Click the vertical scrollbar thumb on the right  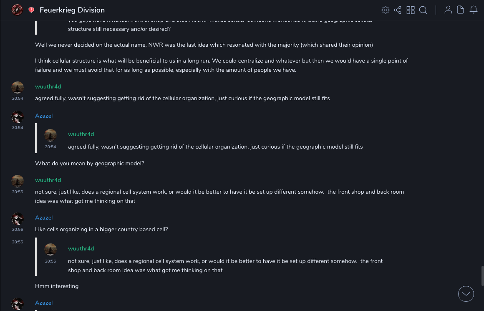(x=482, y=276)
